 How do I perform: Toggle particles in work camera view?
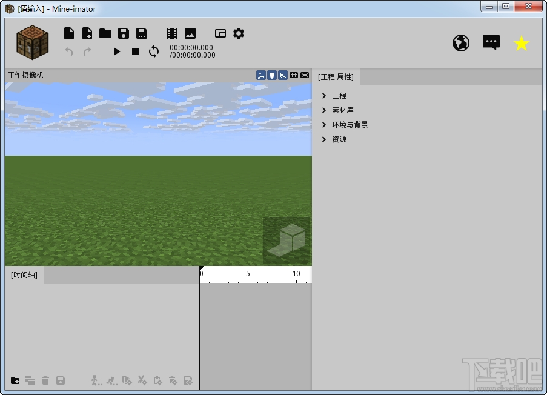click(283, 75)
